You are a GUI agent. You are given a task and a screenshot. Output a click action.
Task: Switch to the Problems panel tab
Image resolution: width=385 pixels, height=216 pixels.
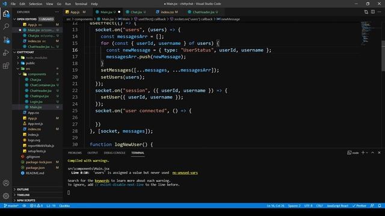coord(75,152)
